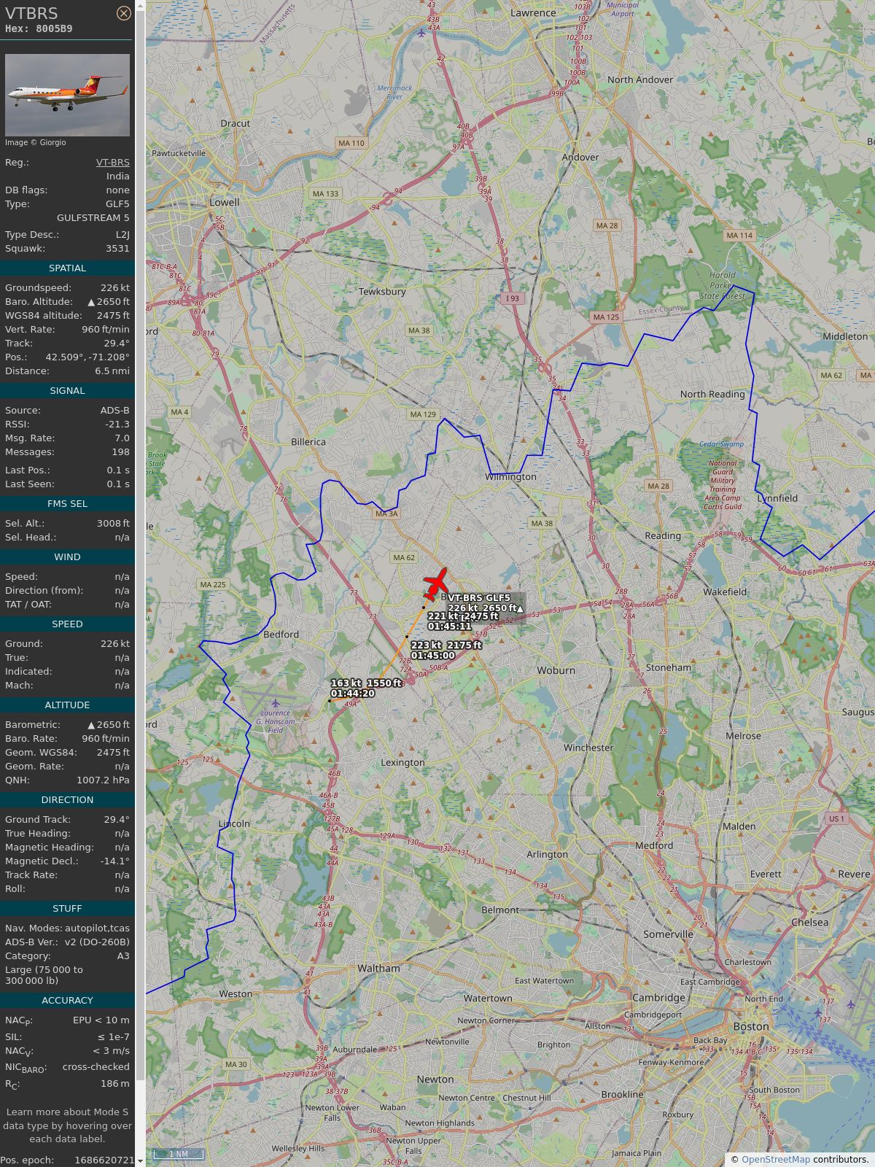875x1167 pixels.
Task: Click the MA 62 route shield near Bedford
Action: coord(404,557)
